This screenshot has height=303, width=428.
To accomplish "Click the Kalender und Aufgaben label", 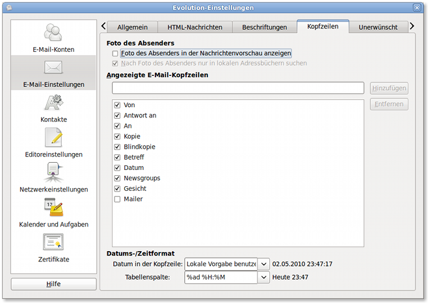I will pyautogui.click(x=54, y=224).
